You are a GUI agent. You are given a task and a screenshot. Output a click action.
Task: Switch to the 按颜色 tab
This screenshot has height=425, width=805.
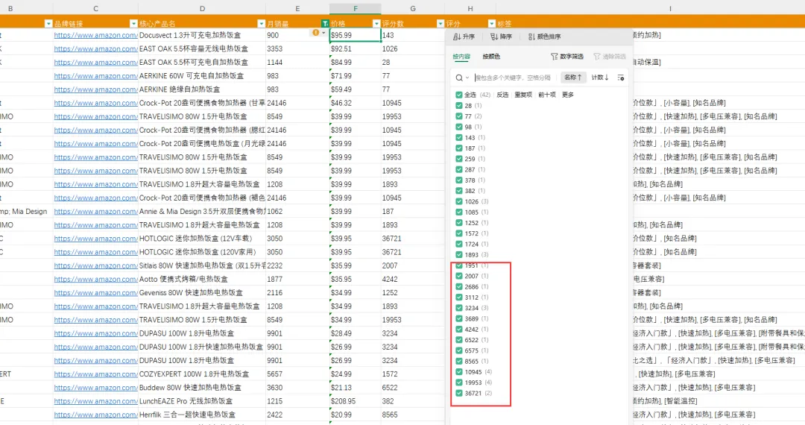tap(490, 57)
